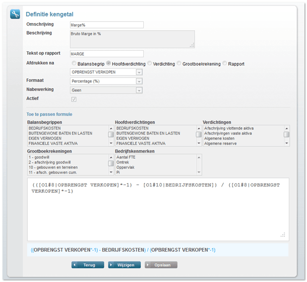307x282 pixels.
Task: Open the Formaat Percentage dropdown
Action: click(106, 81)
